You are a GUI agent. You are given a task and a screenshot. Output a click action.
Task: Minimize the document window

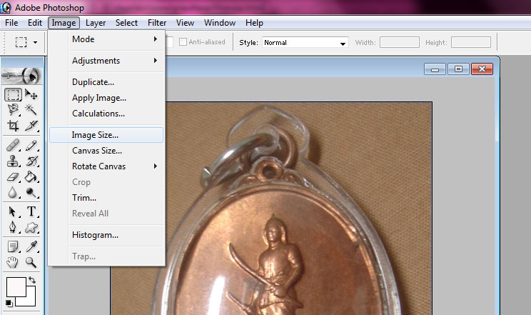click(x=435, y=69)
